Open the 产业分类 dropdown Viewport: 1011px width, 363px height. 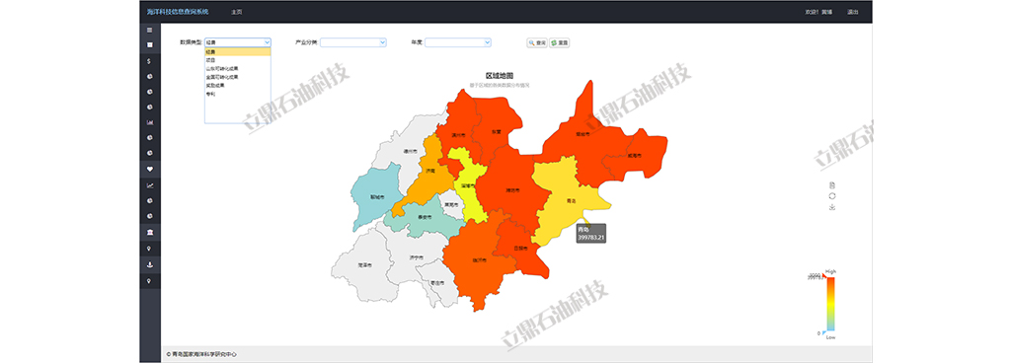point(352,42)
